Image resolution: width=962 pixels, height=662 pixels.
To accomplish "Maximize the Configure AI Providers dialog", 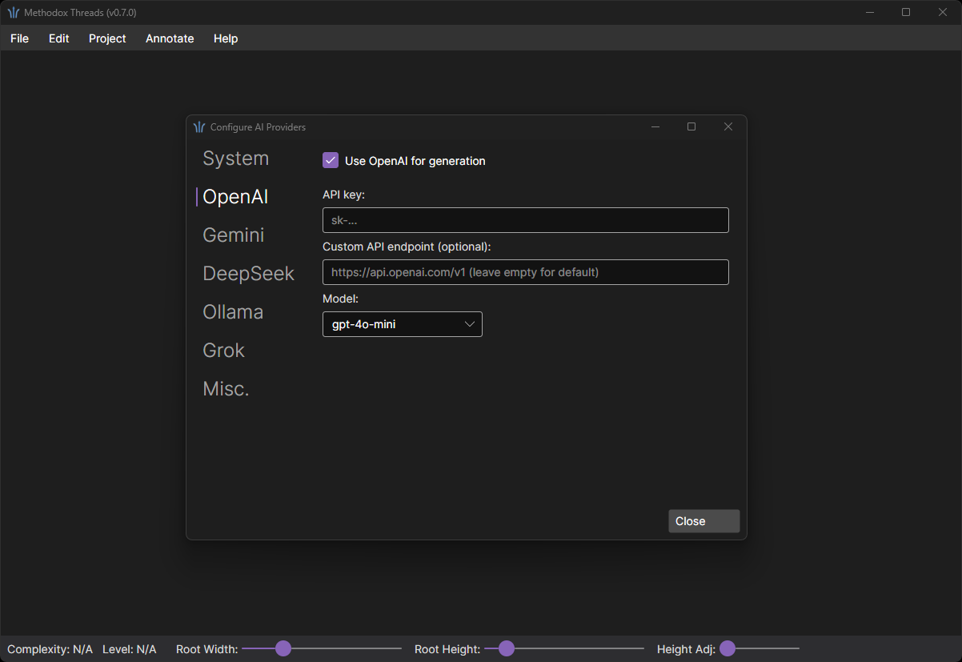I will click(x=691, y=126).
